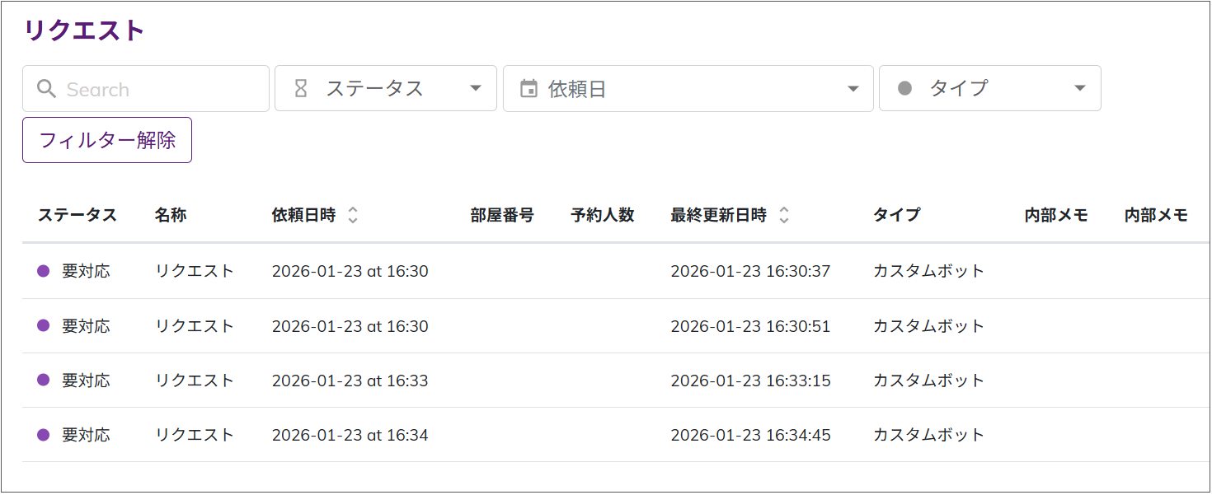Click the リクエスト page heading
Screen dimensions: 1212x495
point(84,30)
